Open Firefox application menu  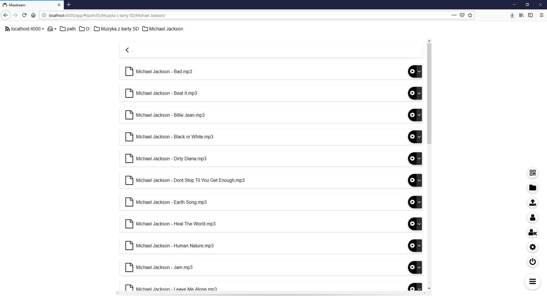pyautogui.click(x=542, y=15)
